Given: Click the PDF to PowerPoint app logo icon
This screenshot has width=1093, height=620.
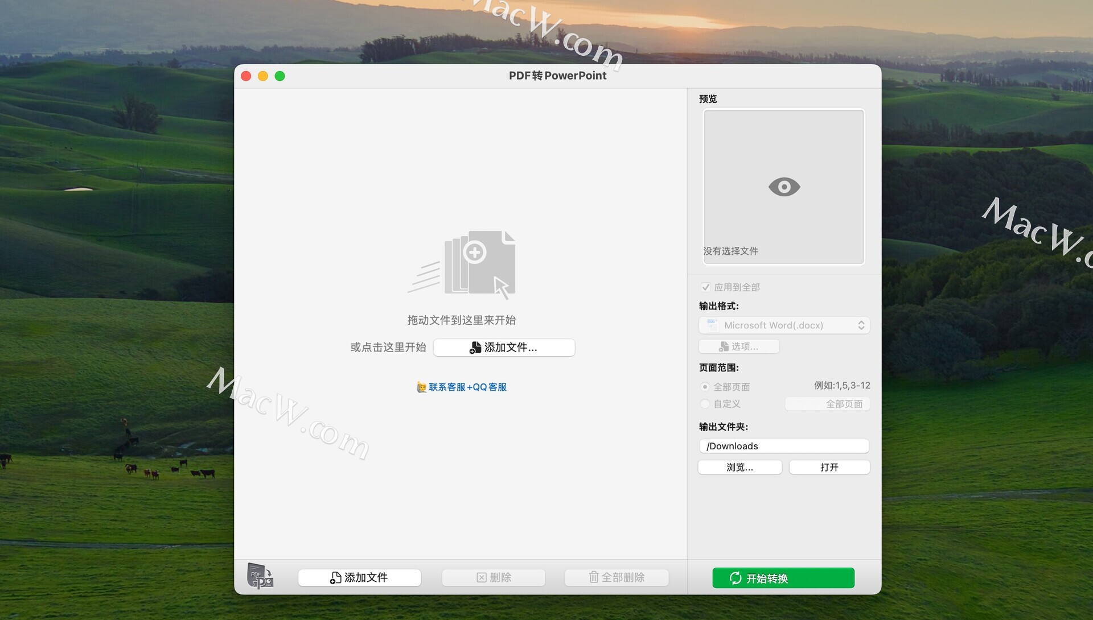Looking at the screenshot, I should click(x=260, y=576).
